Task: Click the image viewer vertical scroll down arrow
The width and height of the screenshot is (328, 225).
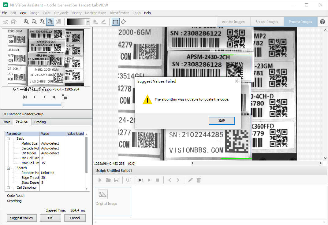Action: pyautogui.click(x=325, y=158)
